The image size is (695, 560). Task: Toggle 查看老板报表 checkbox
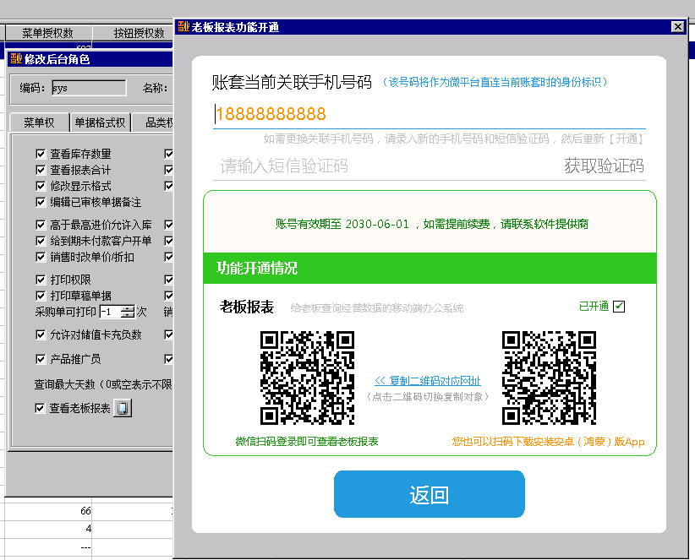(41, 409)
